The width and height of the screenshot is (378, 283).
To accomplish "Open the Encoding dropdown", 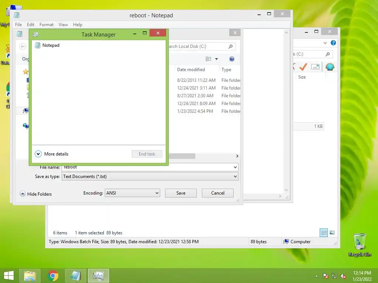I will pyautogui.click(x=133, y=193).
